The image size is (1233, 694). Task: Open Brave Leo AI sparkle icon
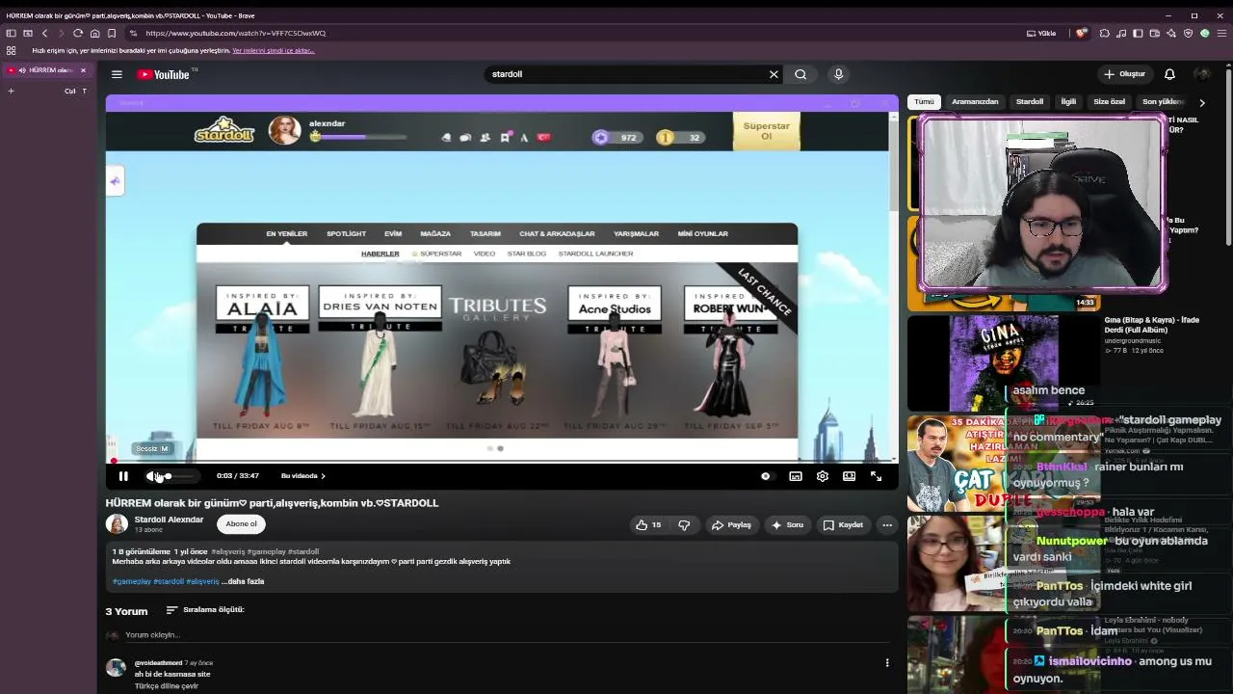1171,33
